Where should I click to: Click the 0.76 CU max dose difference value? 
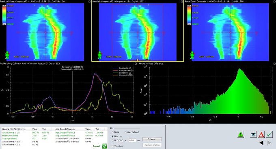click(89, 133)
